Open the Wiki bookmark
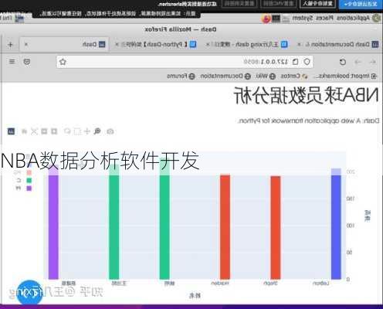Image resolution: width=383 pixels, height=309 pixels. pyautogui.click(x=266, y=76)
